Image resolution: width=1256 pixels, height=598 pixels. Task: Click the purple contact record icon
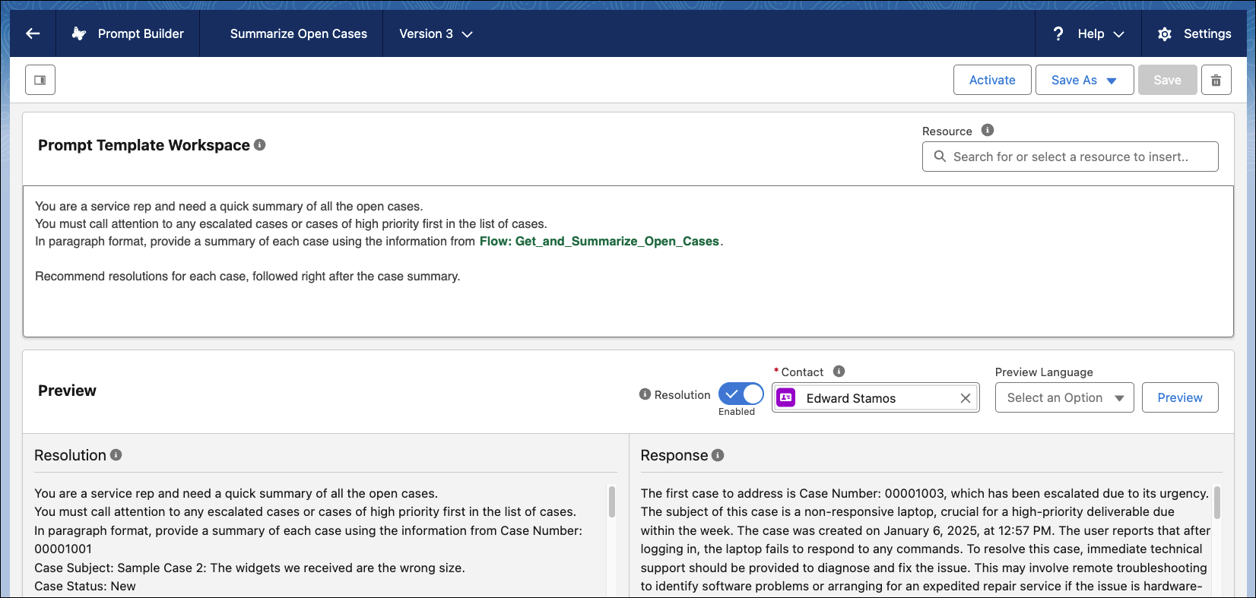pos(786,397)
